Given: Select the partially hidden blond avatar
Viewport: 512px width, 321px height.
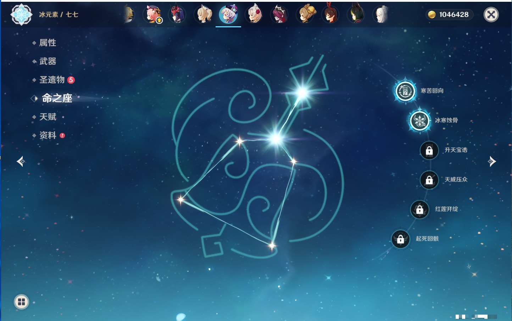Looking at the screenshot, I should (129, 15).
